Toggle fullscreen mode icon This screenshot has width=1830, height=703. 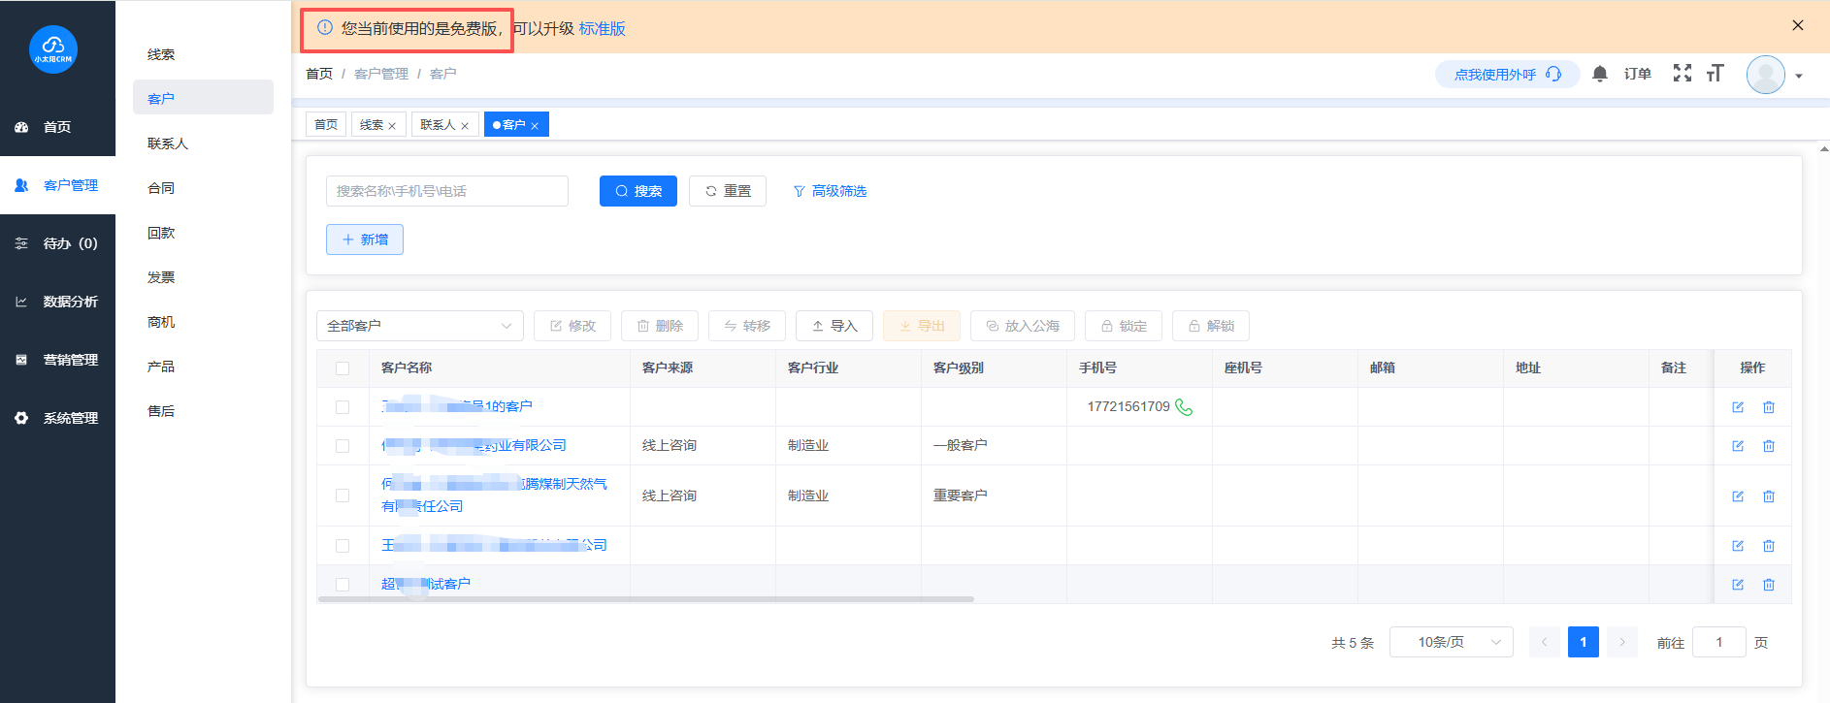(x=1682, y=74)
